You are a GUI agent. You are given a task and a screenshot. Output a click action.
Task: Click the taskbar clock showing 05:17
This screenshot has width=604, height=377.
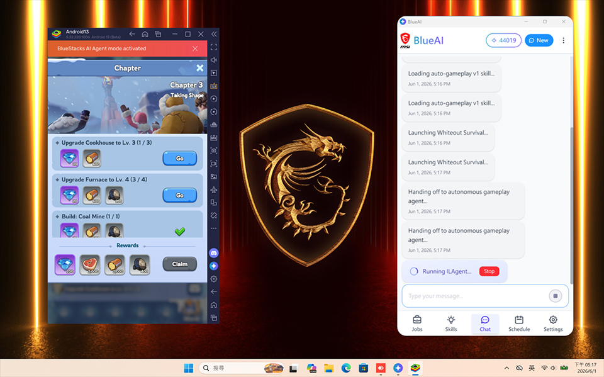tap(586, 368)
